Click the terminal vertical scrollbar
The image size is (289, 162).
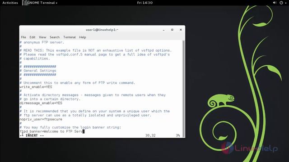pyautogui.click(x=183, y=89)
